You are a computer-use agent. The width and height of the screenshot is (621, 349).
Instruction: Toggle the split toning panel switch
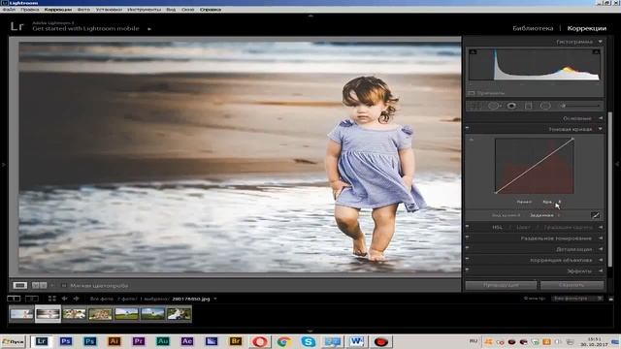tap(468, 238)
